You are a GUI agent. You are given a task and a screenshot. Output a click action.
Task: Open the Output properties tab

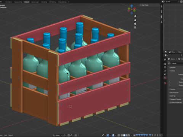click(165, 67)
